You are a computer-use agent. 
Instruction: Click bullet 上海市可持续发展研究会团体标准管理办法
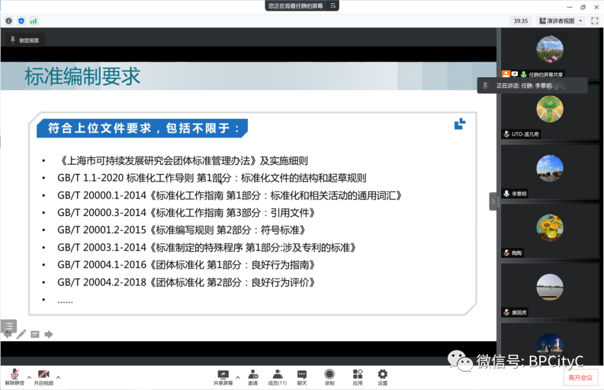pos(182,161)
